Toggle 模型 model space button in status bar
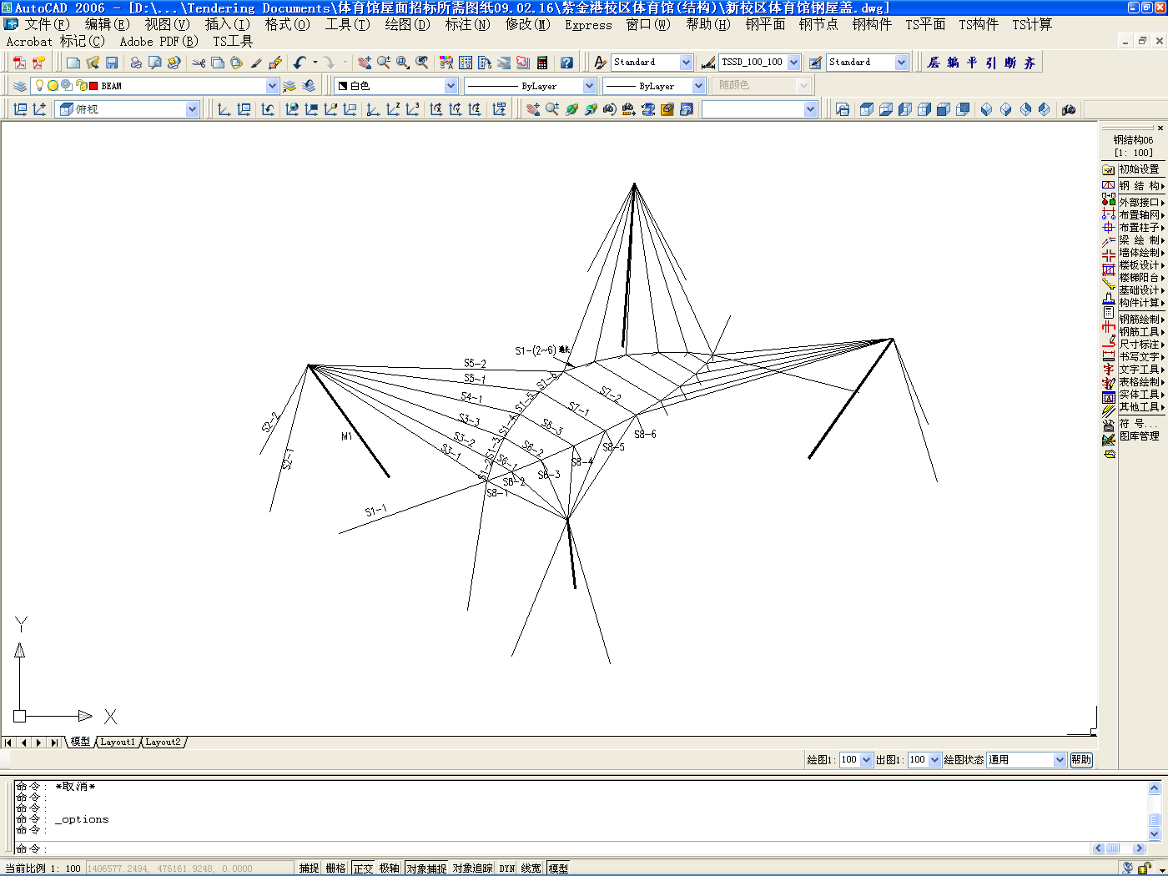The height and width of the screenshot is (876, 1168). (558, 868)
